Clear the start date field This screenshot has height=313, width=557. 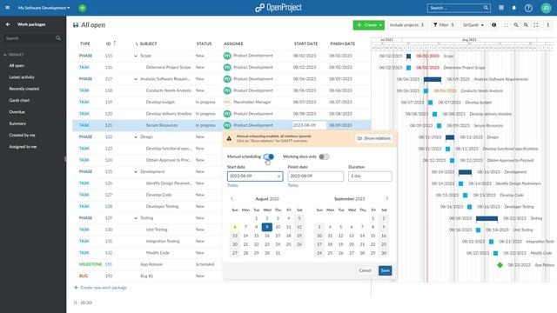pyautogui.click(x=278, y=176)
